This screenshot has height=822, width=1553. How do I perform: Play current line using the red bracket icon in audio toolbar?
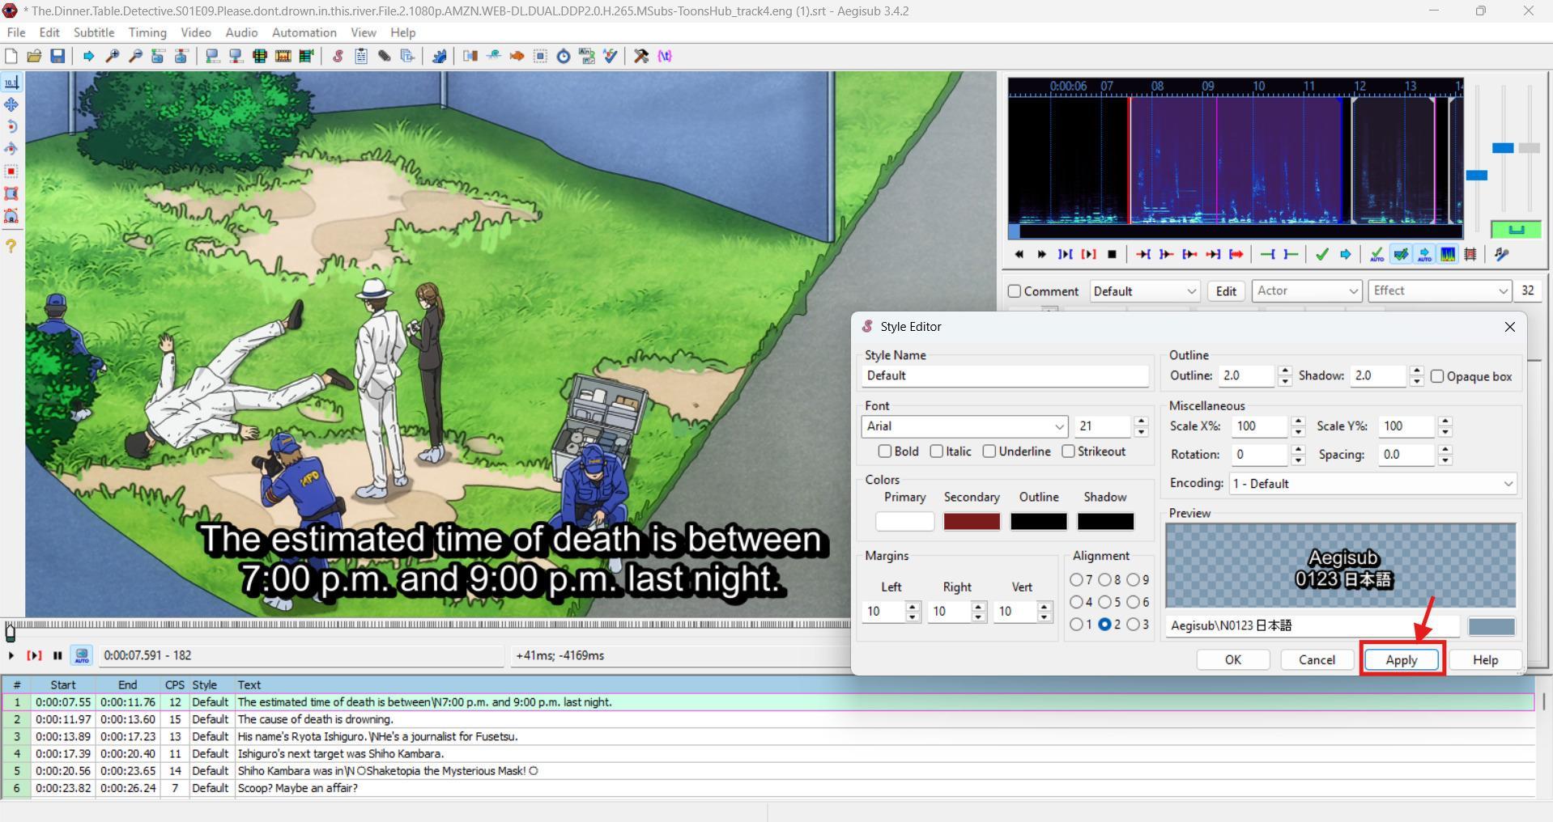point(1088,254)
